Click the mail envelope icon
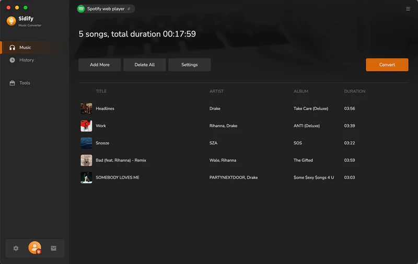The width and height of the screenshot is (418, 264). [53, 248]
